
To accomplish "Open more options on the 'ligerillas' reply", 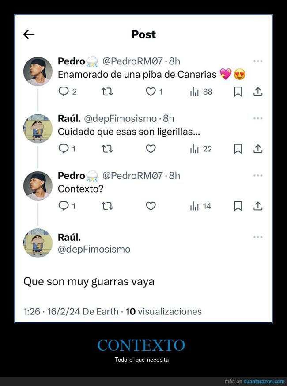I will click(257, 119).
